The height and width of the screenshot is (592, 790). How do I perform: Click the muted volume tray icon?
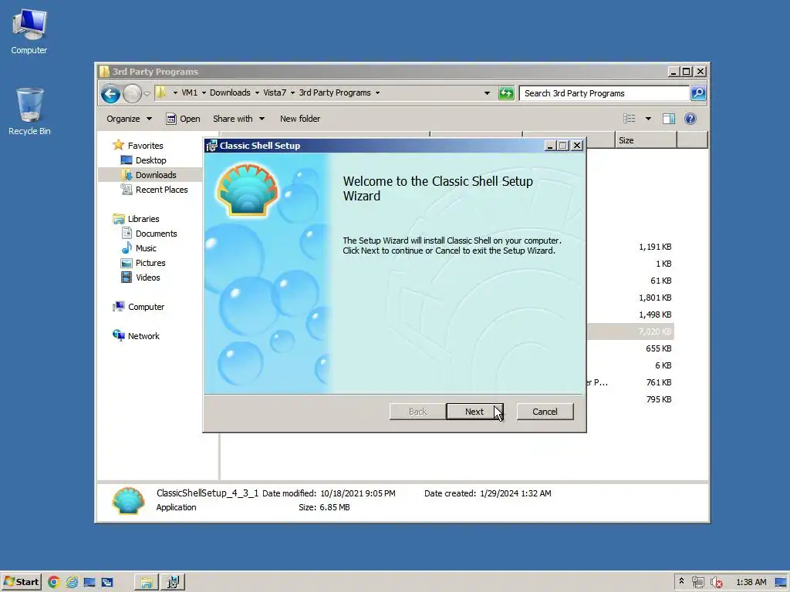tap(716, 582)
